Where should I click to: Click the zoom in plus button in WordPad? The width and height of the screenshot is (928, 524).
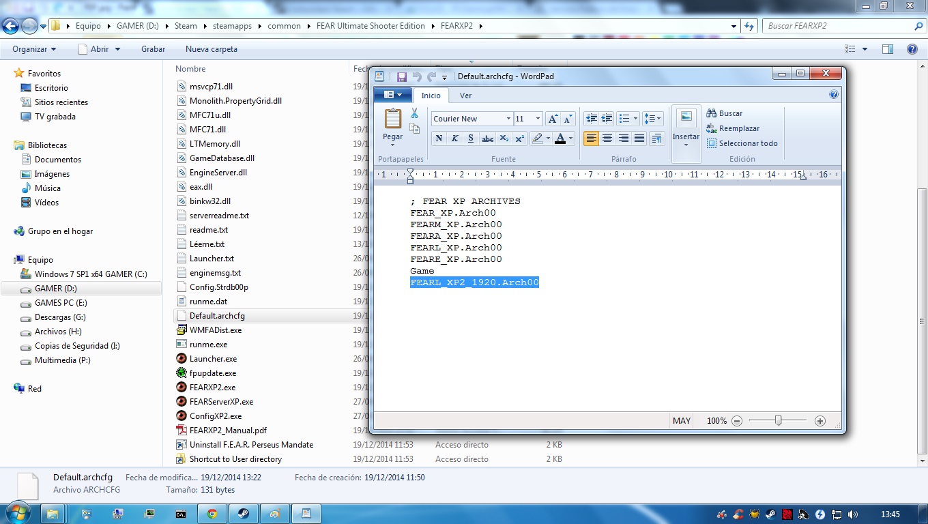coord(820,421)
